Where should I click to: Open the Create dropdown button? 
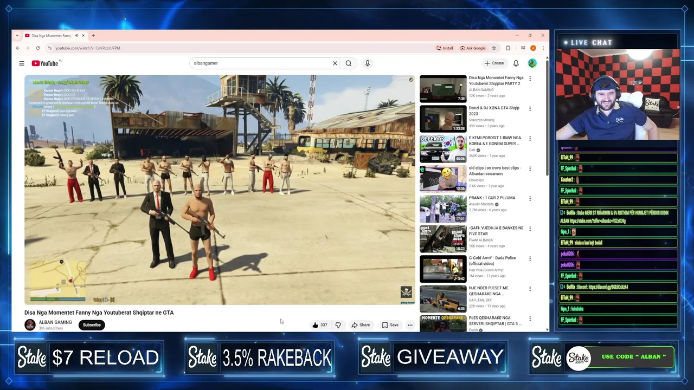coord(494,63)
